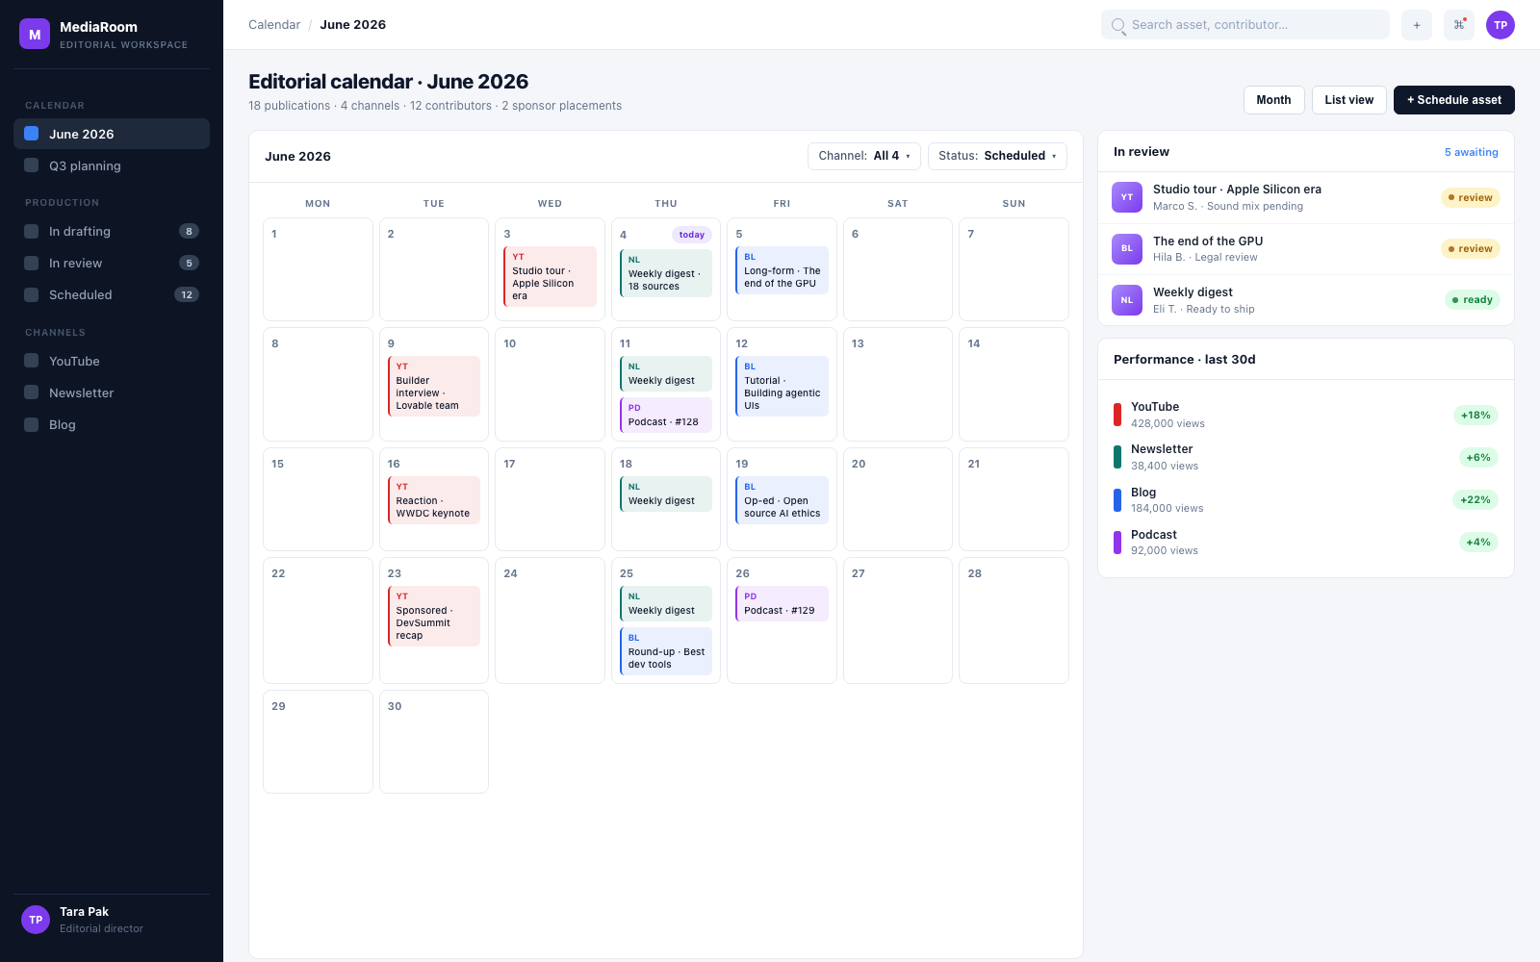Open Long-form The end of the GPU event
1540x962 pixels.
[x=782, y=270]
